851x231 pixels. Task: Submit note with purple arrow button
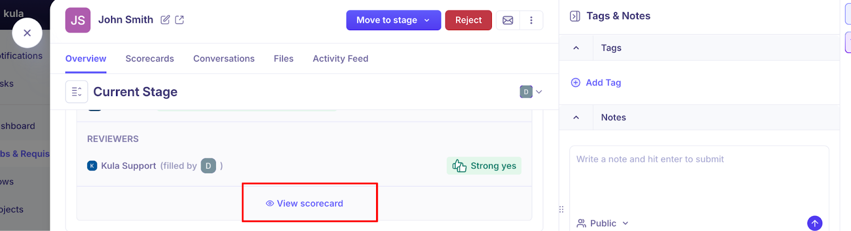click(814, 223)
